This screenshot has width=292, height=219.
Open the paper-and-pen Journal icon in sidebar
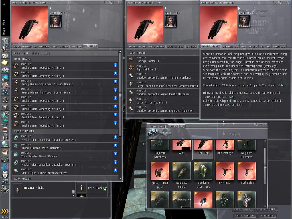click(5, 85)
